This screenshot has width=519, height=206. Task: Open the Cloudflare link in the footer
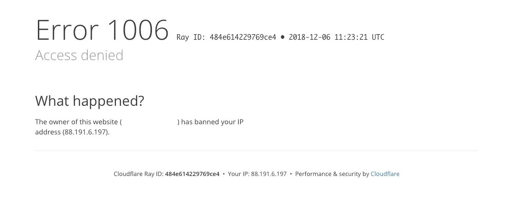pyautogui.click(x=385, y=174)
